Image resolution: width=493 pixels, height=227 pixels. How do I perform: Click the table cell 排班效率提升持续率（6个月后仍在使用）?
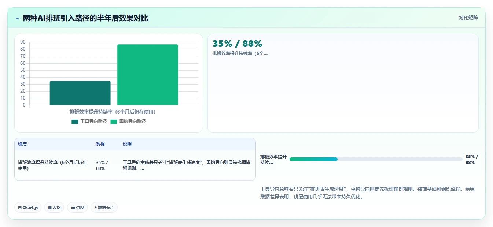coord(53,165)
